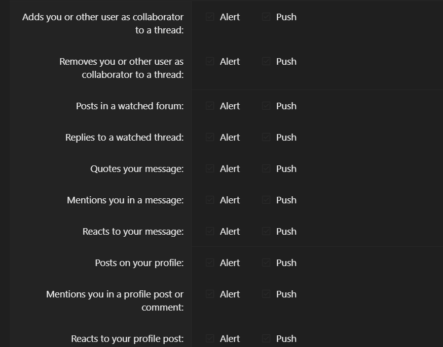This screenshot has width=443, height=347.
Task: Toggle Push for posts on your profile
Action: click(x=267, y=263)
